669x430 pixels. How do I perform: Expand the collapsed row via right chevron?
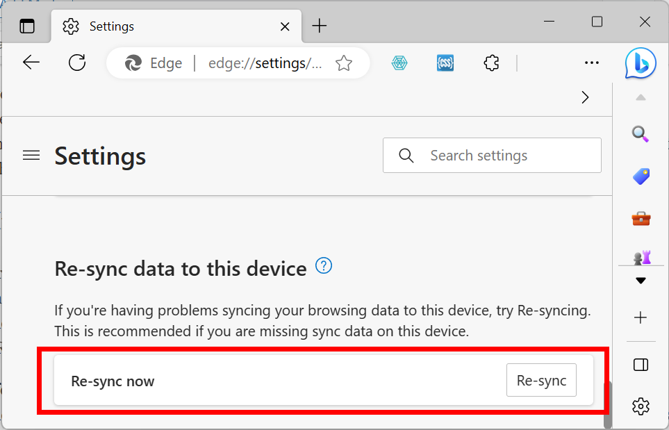(585, 98)
